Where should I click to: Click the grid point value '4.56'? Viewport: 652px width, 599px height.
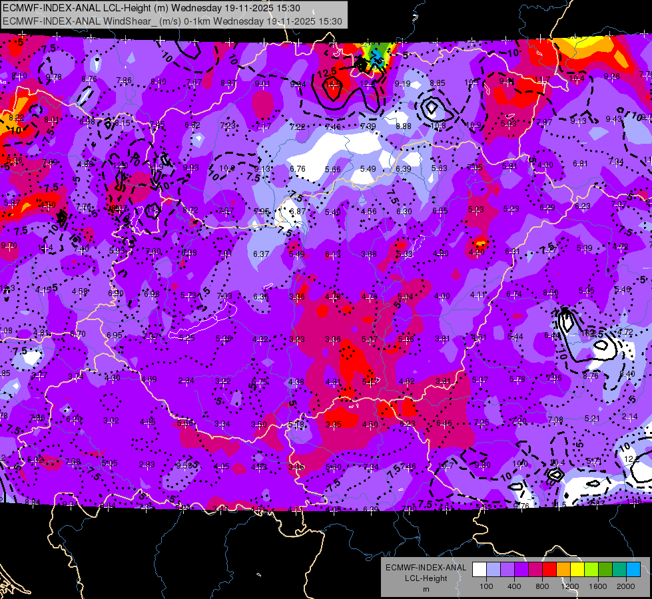click(369, 211)
